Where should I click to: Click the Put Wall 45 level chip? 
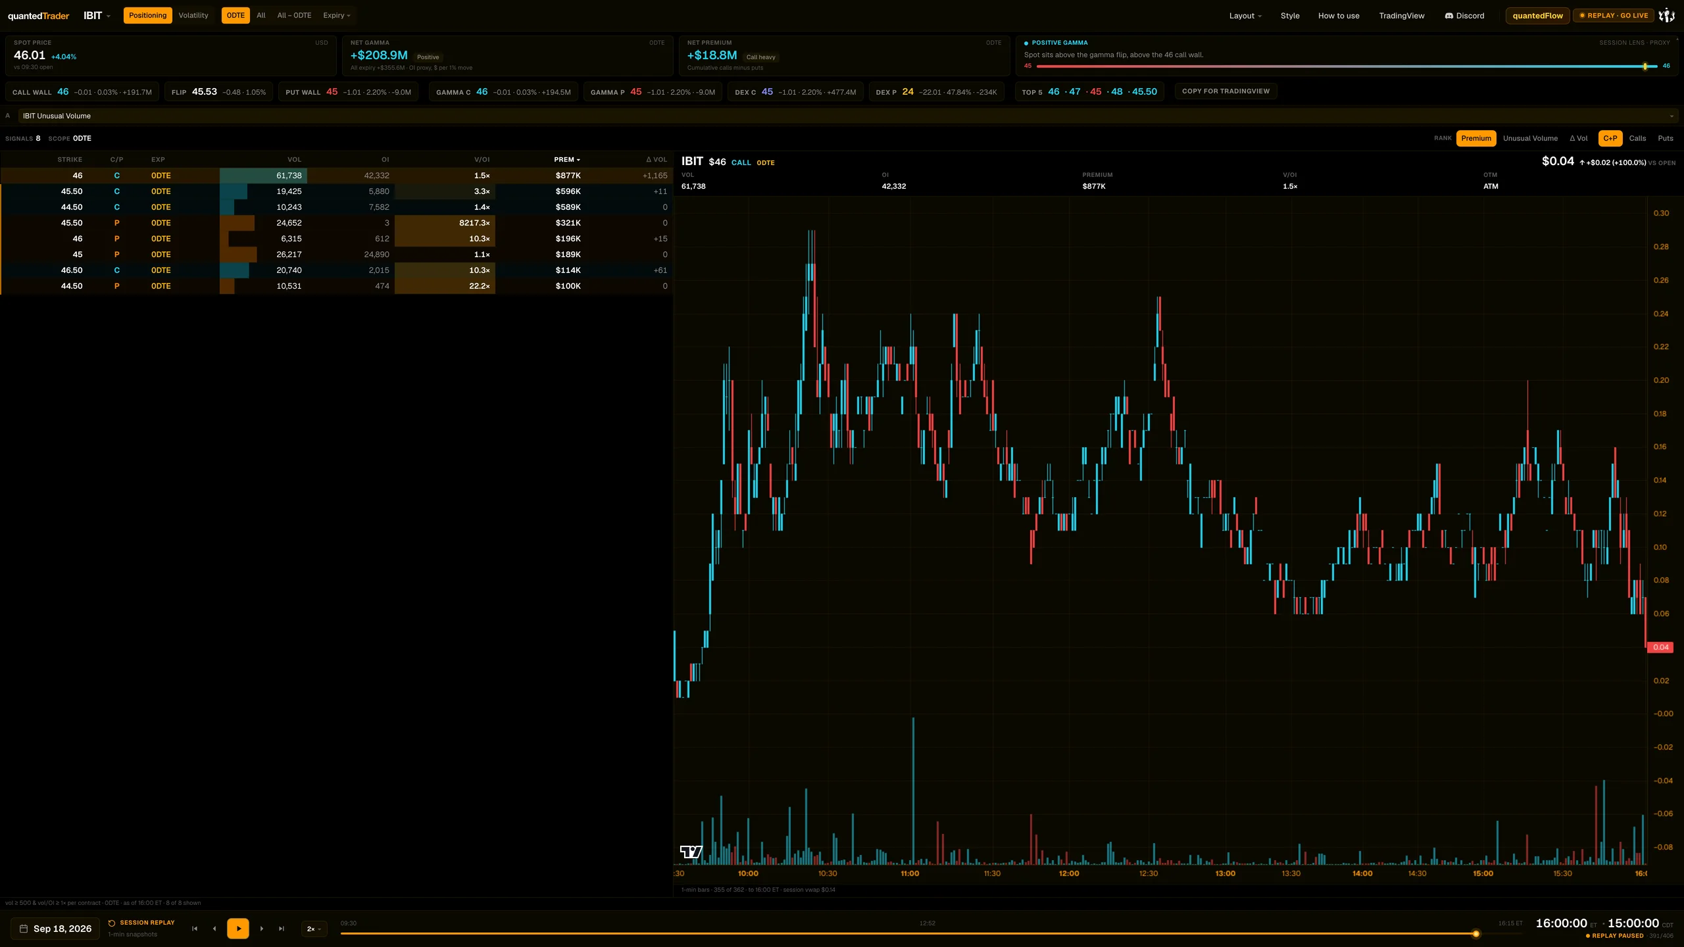pos(348,91)
